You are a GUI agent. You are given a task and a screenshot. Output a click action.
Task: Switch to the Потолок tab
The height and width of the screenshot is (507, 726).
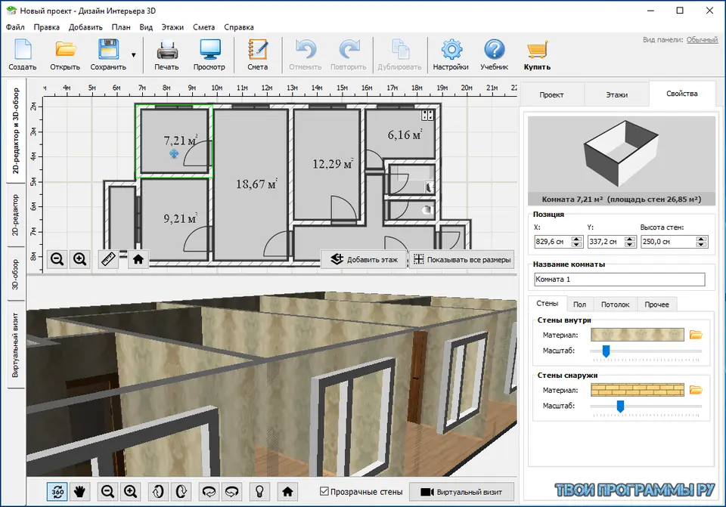(x=616, y=305)
